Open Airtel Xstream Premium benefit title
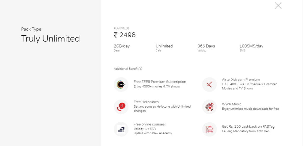The image size is (303, 146). [x=241, y=80]
